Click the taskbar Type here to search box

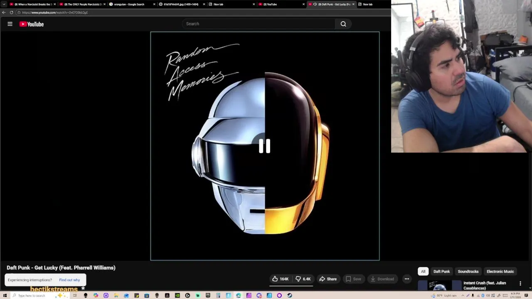(40, 295)
